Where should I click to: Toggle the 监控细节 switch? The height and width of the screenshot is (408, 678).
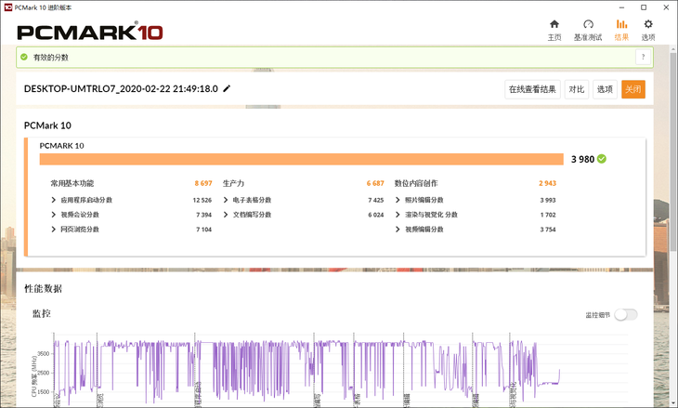tap(626, 314)
